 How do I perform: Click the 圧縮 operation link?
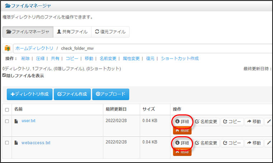tap(40, 59)
